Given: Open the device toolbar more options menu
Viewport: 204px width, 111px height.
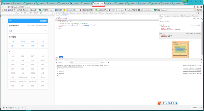Looking at the screenshot, I should tap(53, 13).
